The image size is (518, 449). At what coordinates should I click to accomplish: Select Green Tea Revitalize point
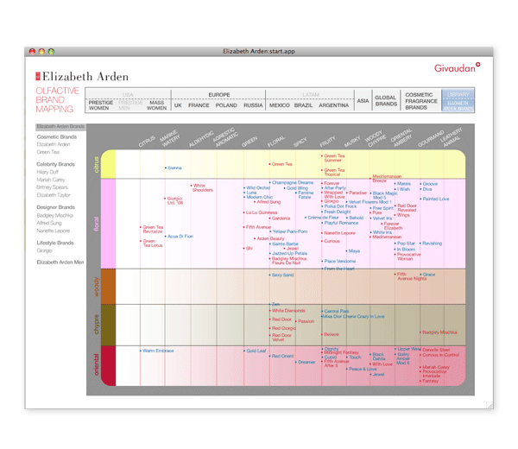click(x=152, y=230)
